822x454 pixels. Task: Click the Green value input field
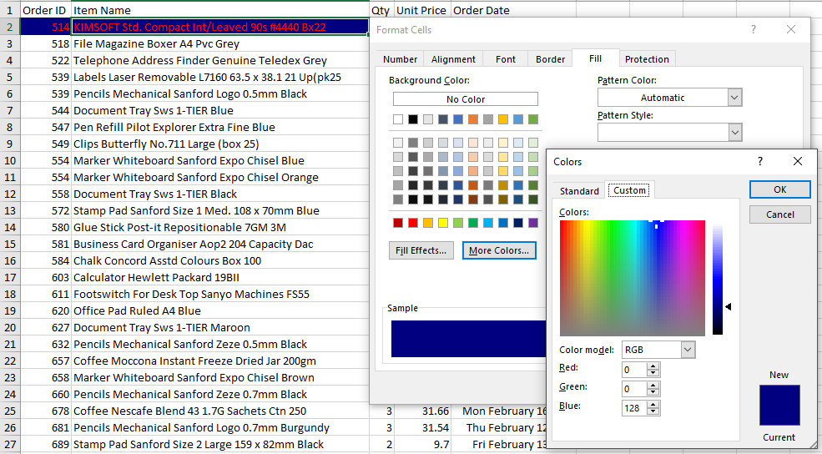(x=634, y=388)
